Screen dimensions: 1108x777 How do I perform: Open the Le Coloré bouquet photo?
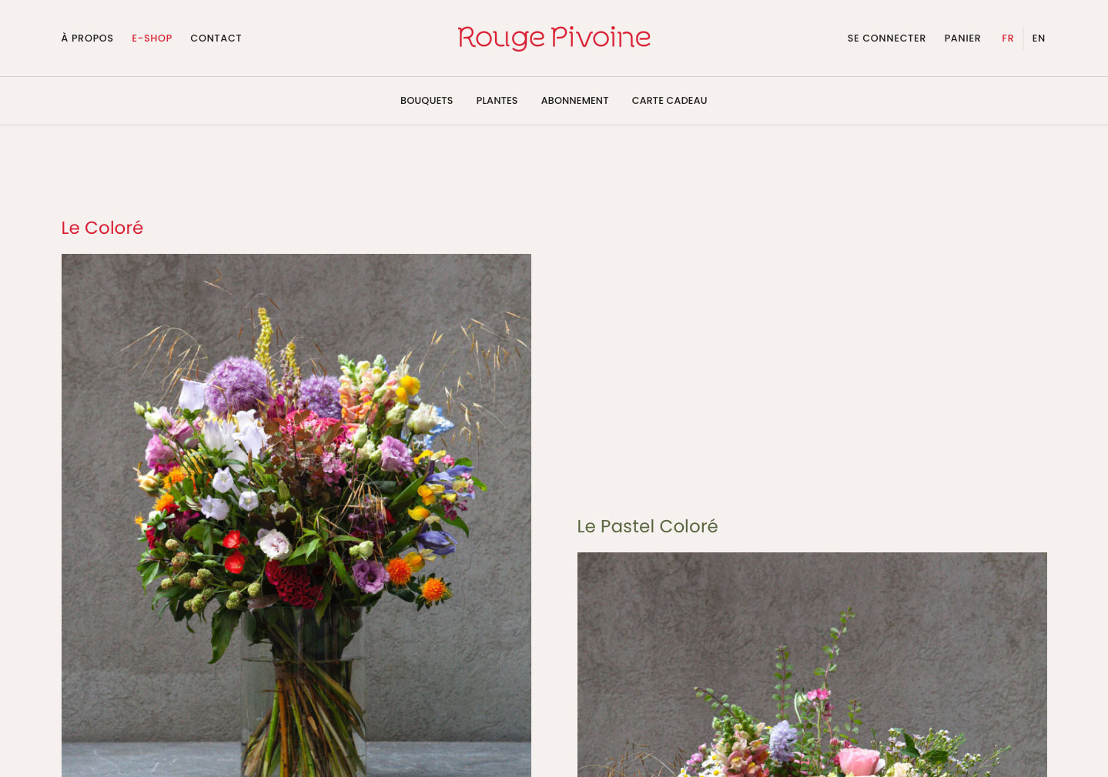(x=296, y=515)
